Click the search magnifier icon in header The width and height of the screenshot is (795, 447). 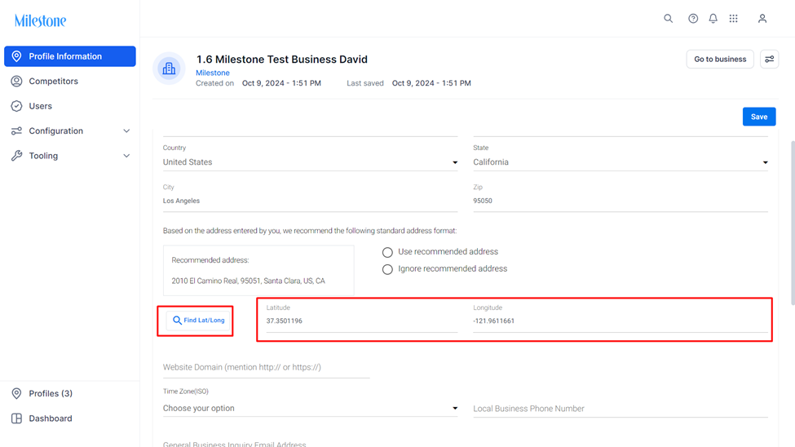[669, 19]
